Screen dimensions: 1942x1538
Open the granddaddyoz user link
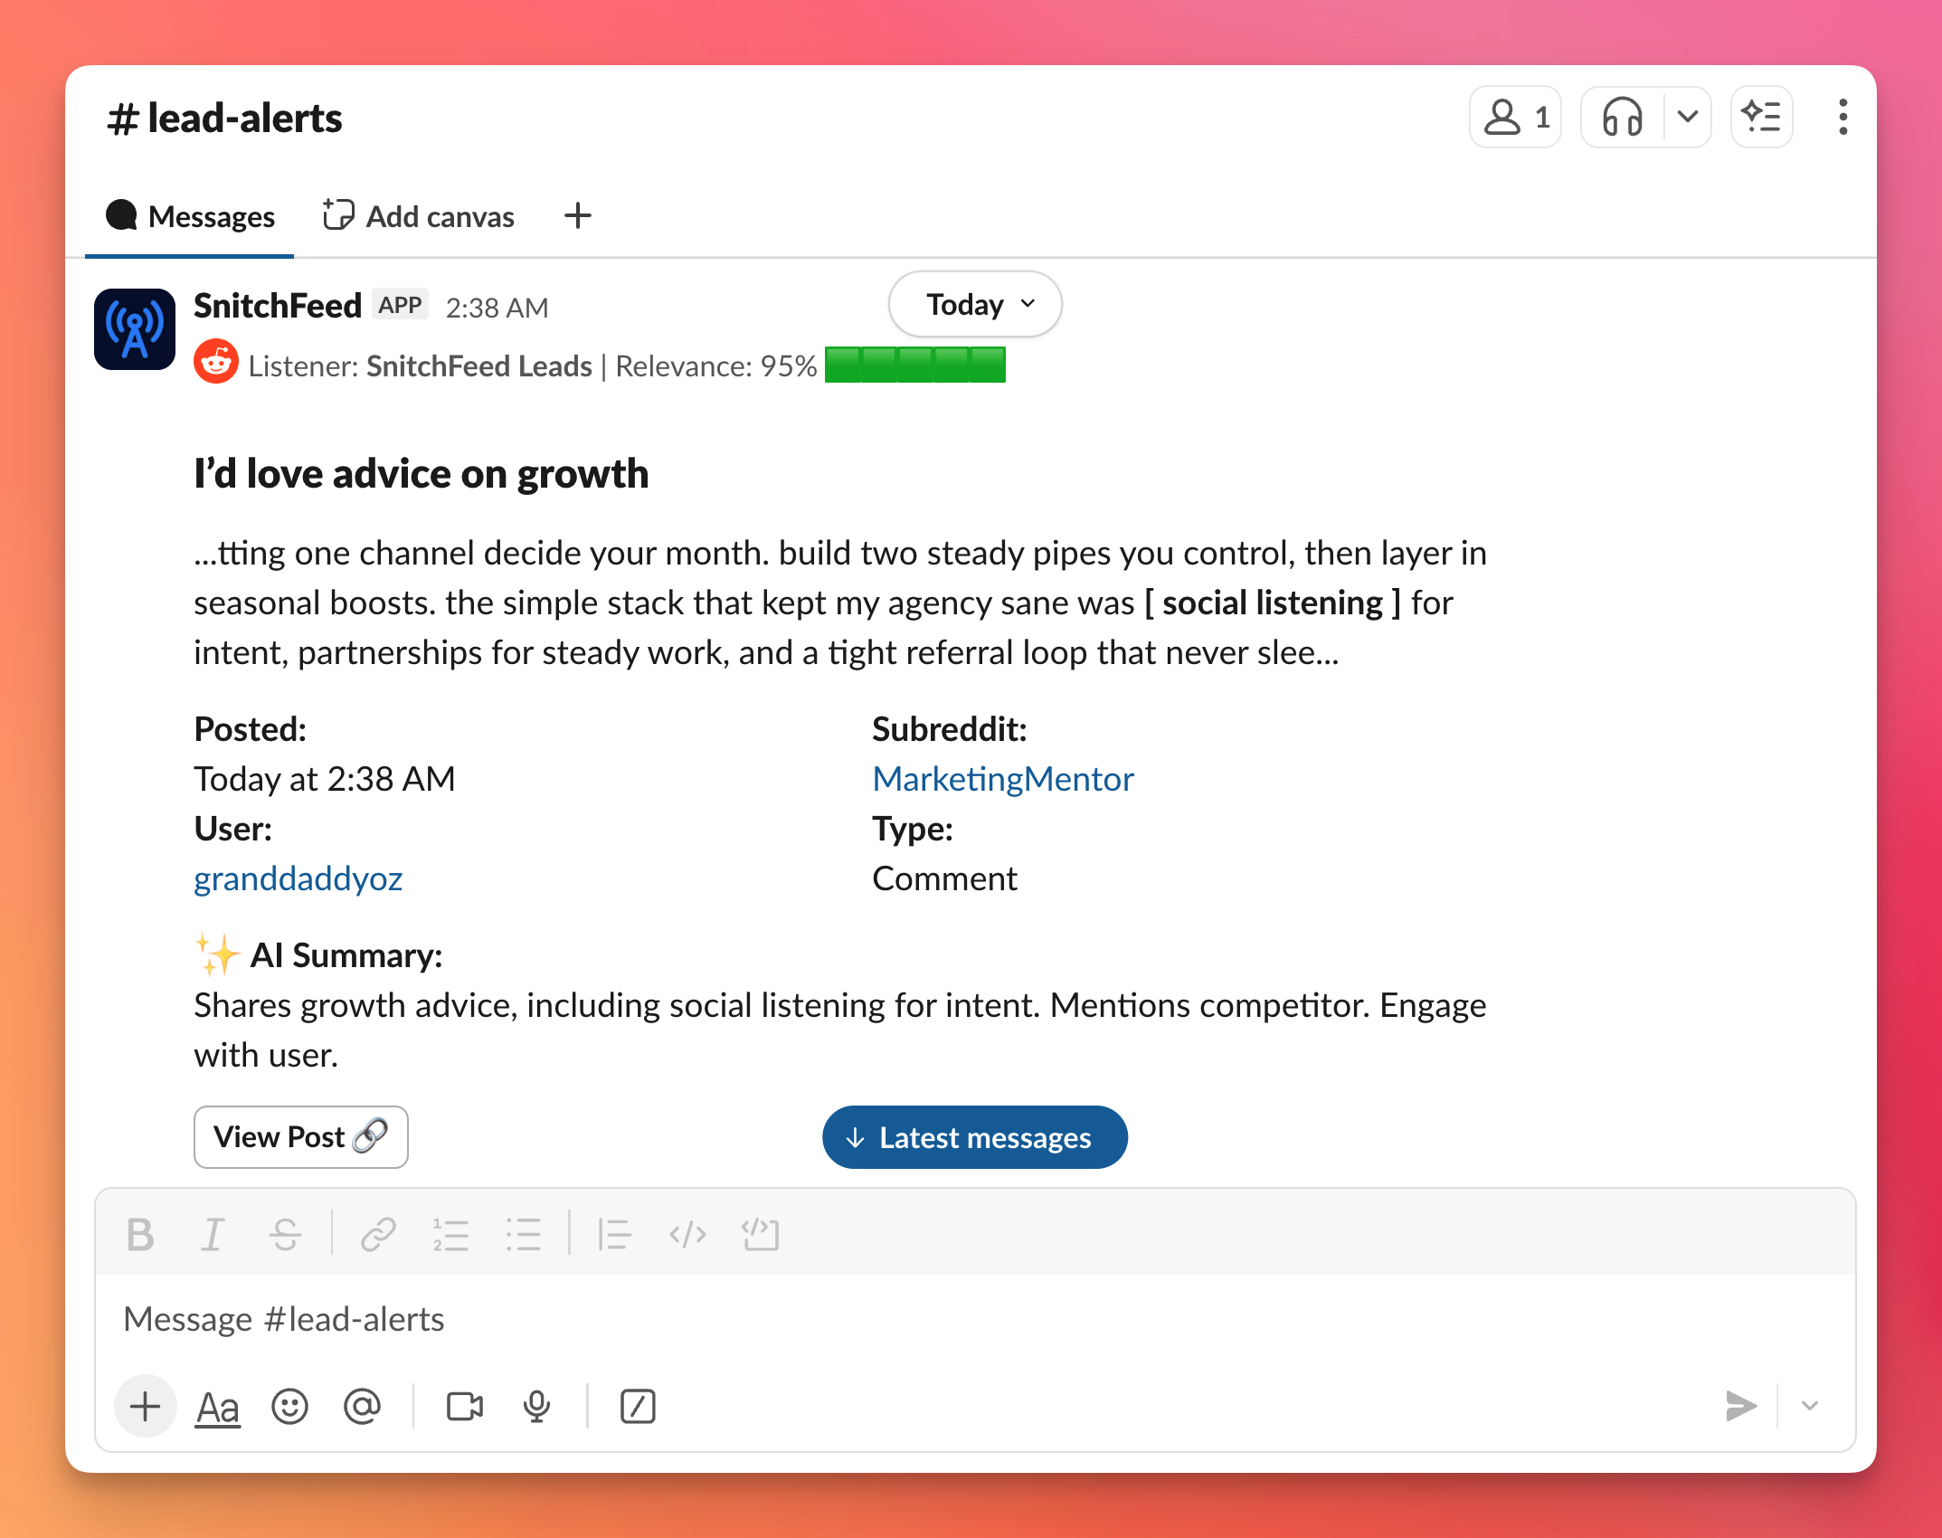pos(298,878)
